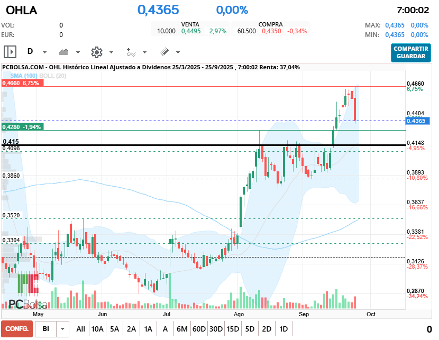Click the CONFG. button

[17, 329]
